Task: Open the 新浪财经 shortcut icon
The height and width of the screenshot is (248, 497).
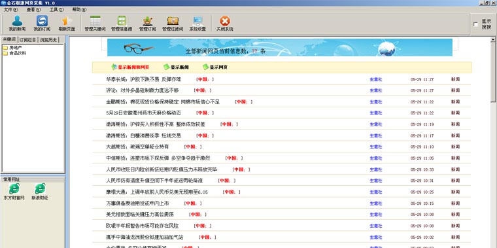Action: coord(40,188)
